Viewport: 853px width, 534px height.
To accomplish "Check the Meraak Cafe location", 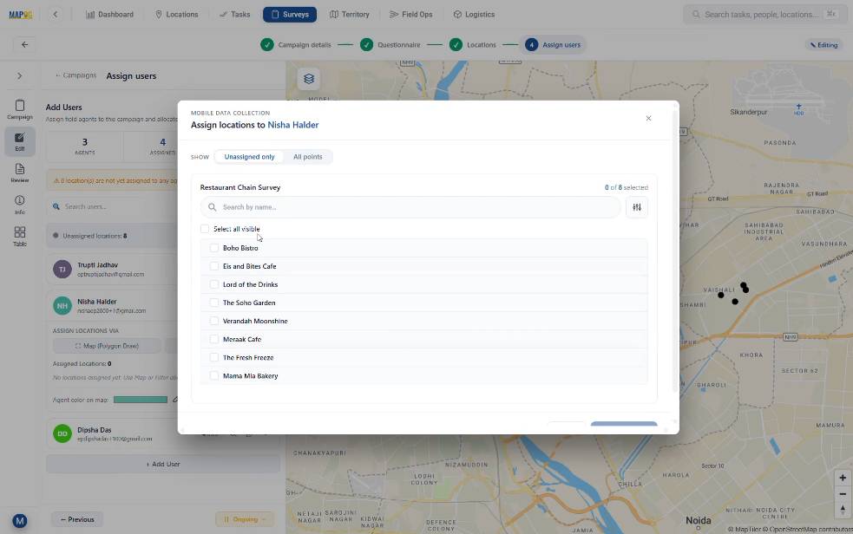I will [213, 339].
